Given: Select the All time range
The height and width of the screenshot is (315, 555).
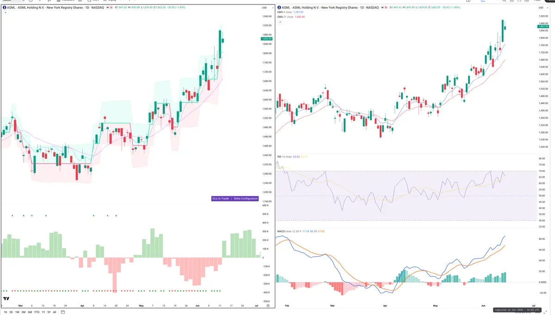Looking at the screenshot, I should click(55, 312).
